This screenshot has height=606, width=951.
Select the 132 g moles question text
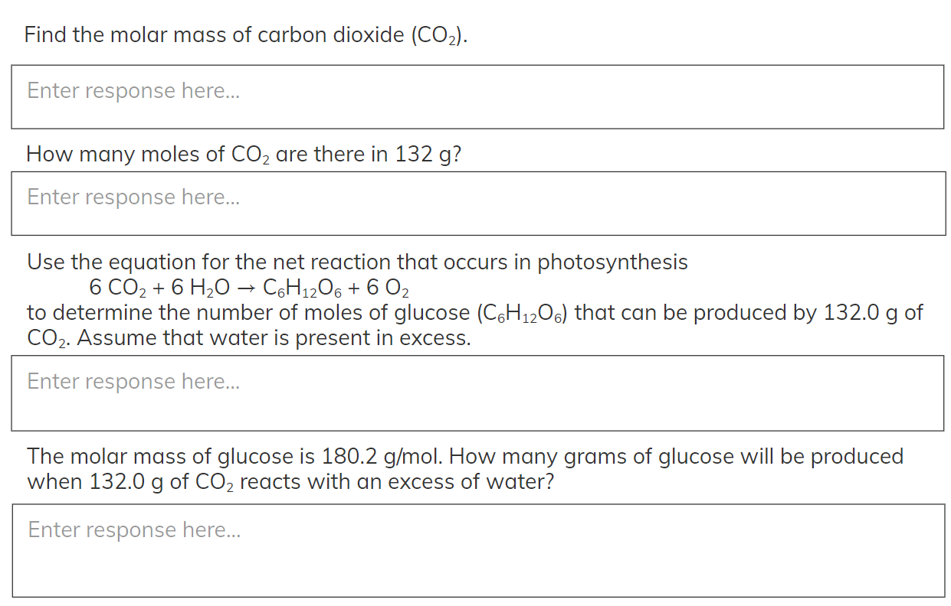(244, 154)
